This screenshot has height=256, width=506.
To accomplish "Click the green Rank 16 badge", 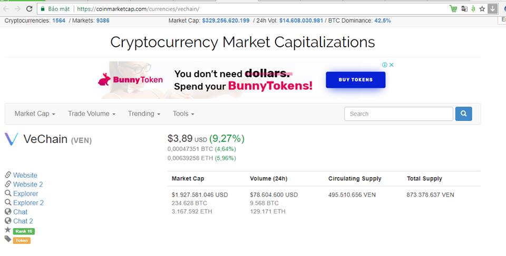I will (x=24, y=231).
